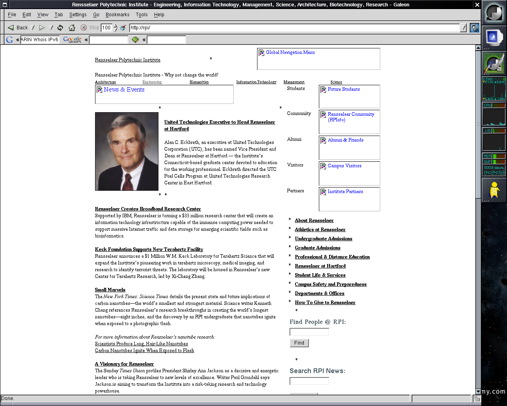Open the Humanities school link
Screen dimensions: 507x406
199,82
